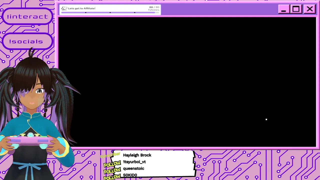
Task: Click the FOLLOW badge beside queenstoic
Action: tap(112, 171)
